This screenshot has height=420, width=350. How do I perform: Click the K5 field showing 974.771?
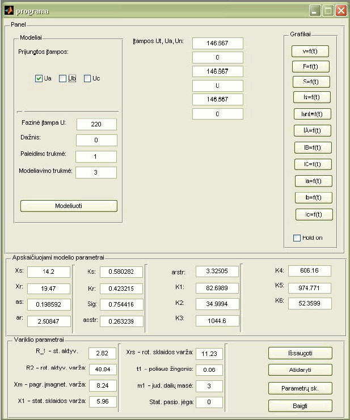click(x=310, y=288)
